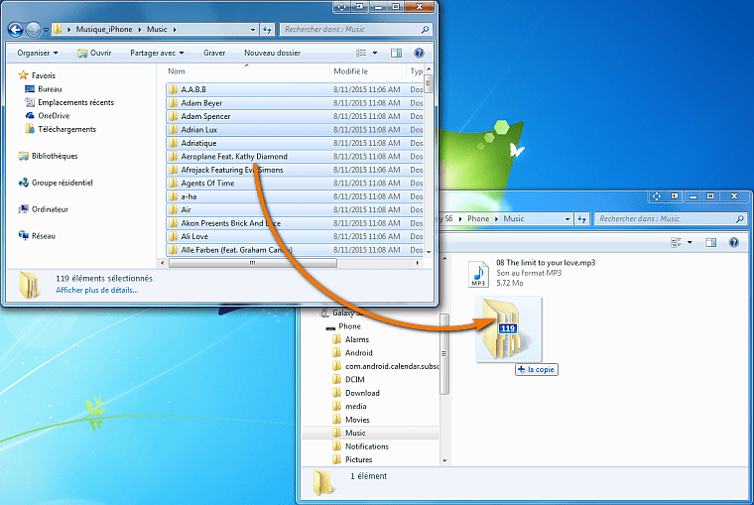Click the Back arrow in the Musique_iPhone window

(x=16, y=30)
